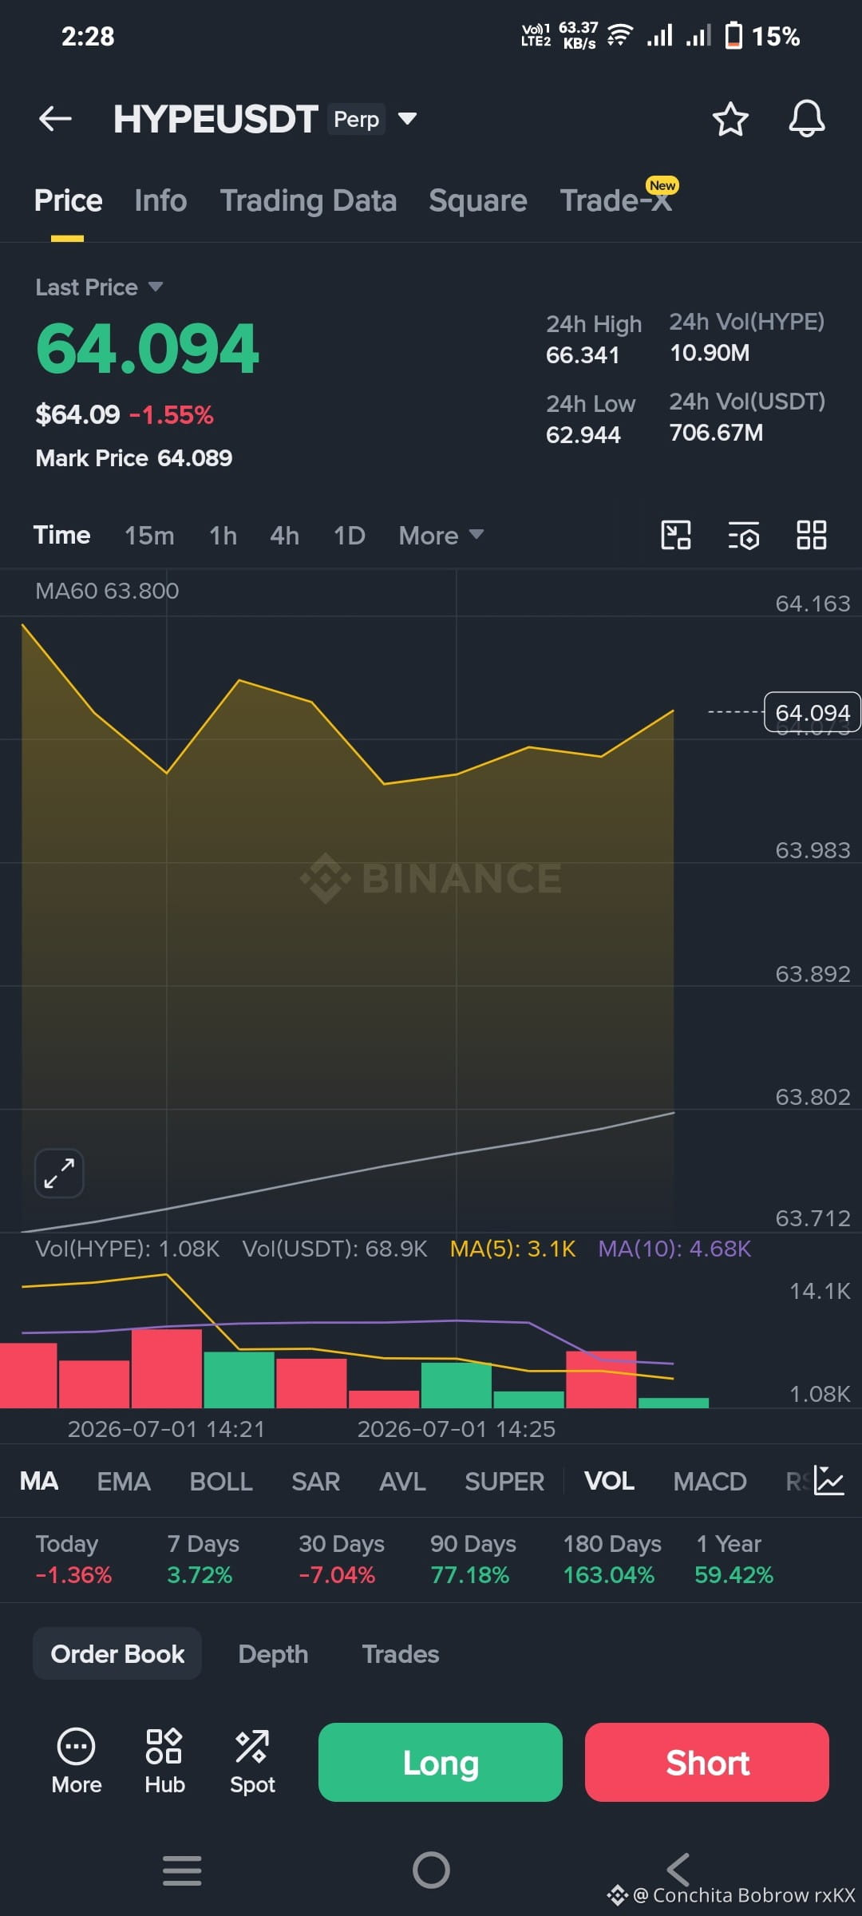Image resolution: width=862 pixels, height=1916 pixels.
Task: Click the current price tag 64.094 on chart
Action: pos(813,712)
